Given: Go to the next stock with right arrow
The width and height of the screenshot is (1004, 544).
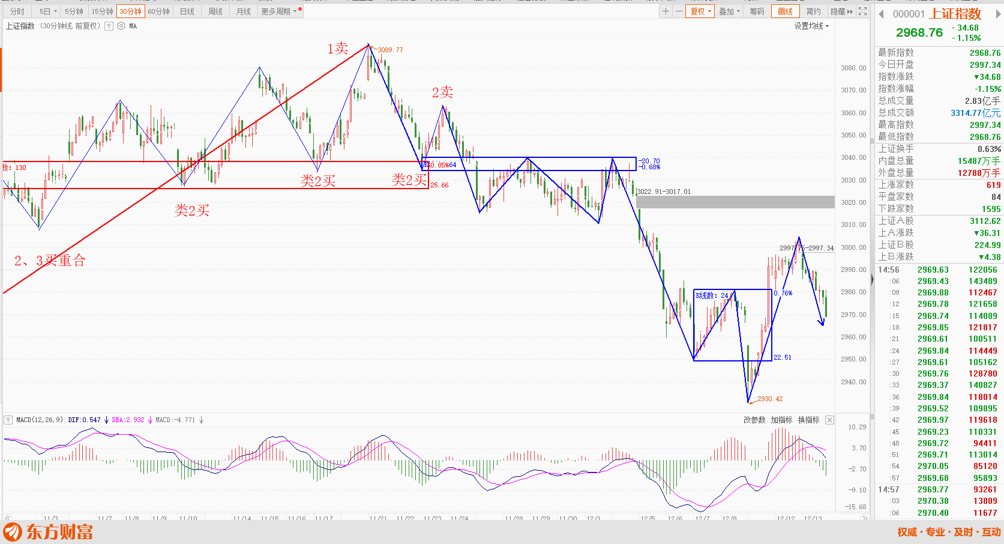Looking at the screenshot, I should 999,14.
